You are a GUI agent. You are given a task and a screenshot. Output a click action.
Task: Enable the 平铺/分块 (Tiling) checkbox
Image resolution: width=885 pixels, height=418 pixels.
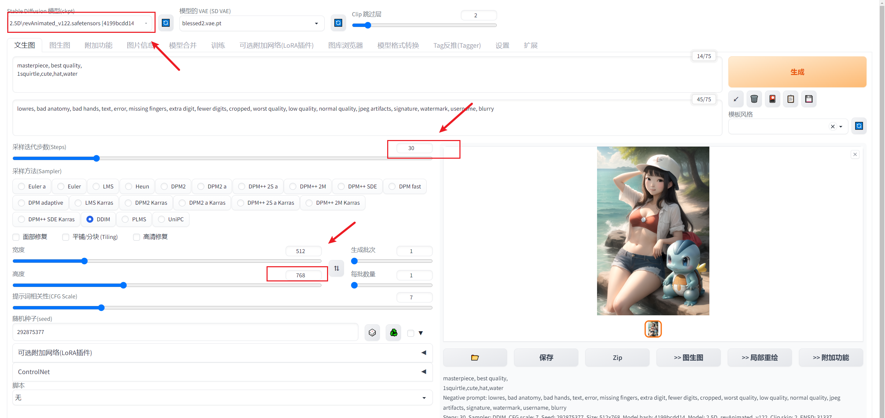tap(66, 237)
